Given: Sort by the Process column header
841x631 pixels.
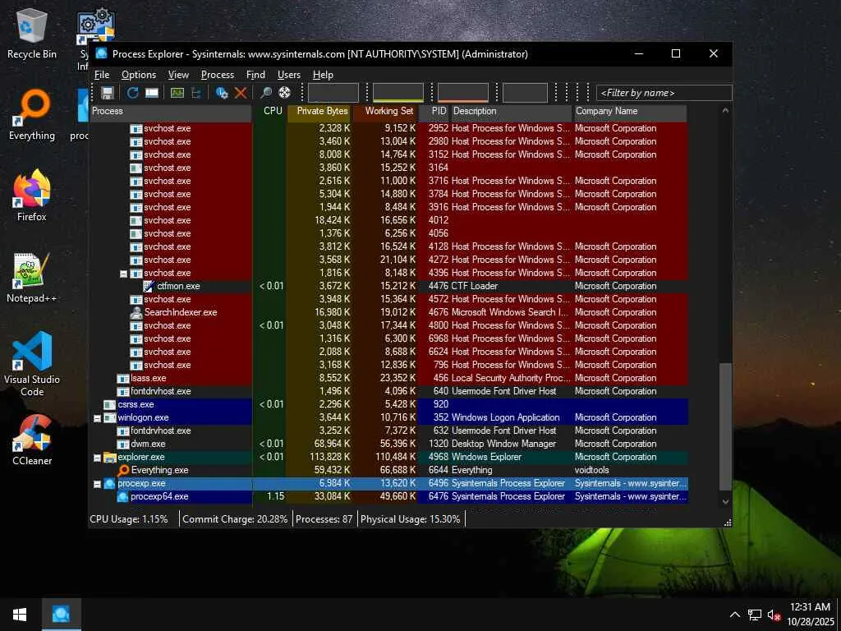Looking at the screenshot, I should (x=171, y=111).
